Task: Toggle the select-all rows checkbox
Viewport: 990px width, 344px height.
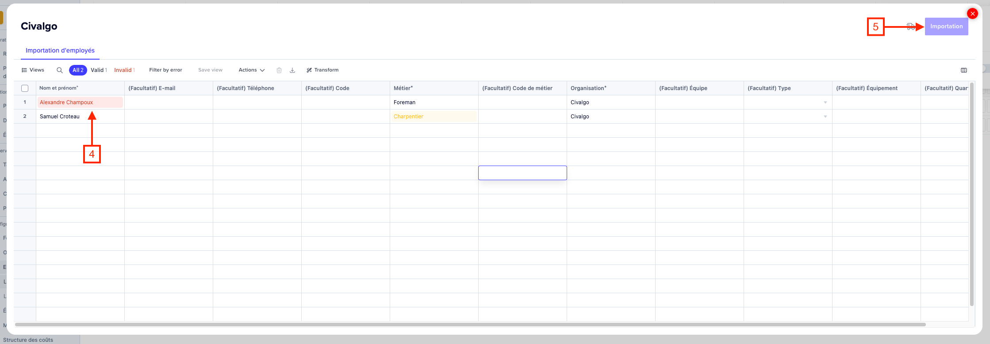Action: click(25, 88)
